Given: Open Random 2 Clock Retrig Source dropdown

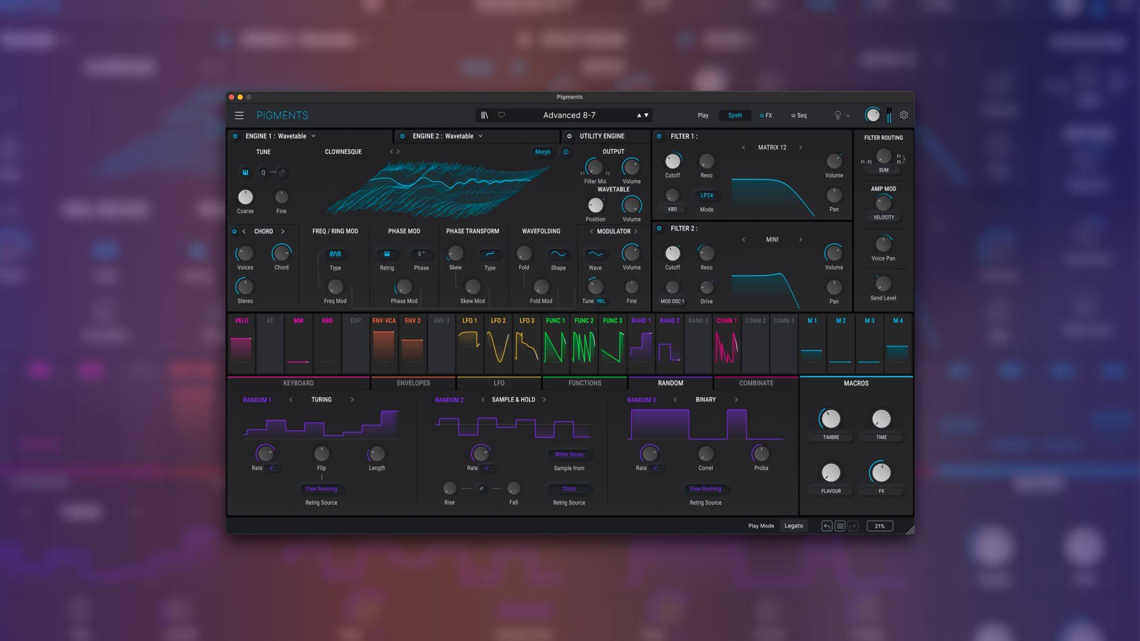Looking at the screenshot, I should (x=569, y=489).
